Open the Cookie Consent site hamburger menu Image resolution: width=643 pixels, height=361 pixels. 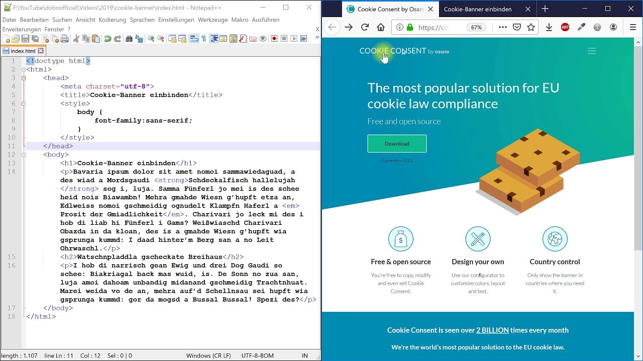point(592,51)
